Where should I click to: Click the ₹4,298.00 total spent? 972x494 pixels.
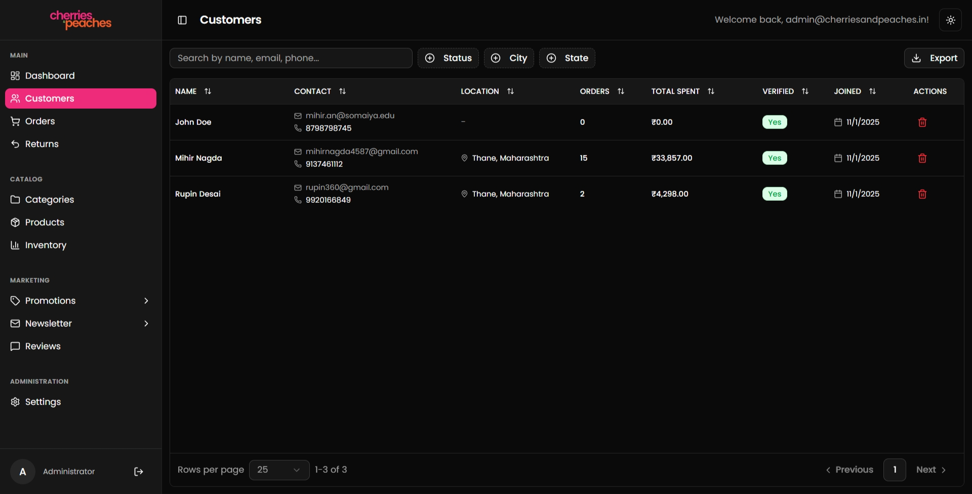(x=669, y=194)
